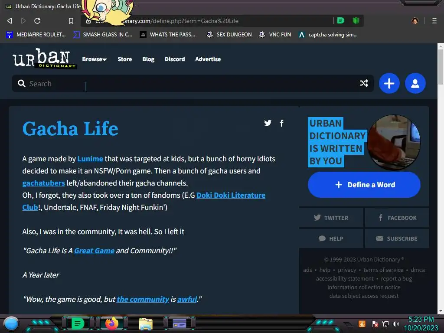Click the Urban Dictionary logo
Viewport: 444px width, 333px height.
coord(45,59)
